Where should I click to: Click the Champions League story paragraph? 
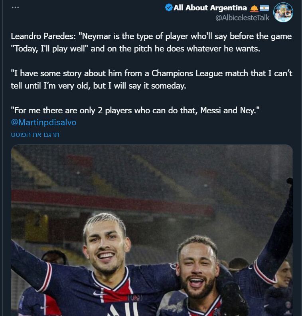[x=152, y=80]
